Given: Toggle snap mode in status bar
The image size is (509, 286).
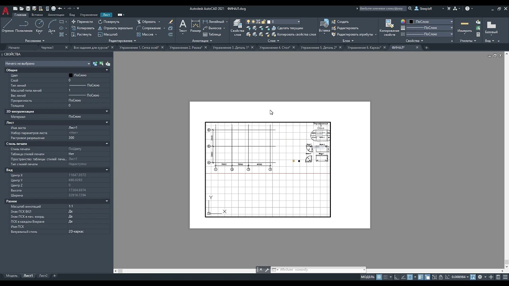Looking at the screenshot, I should point(386,277).
